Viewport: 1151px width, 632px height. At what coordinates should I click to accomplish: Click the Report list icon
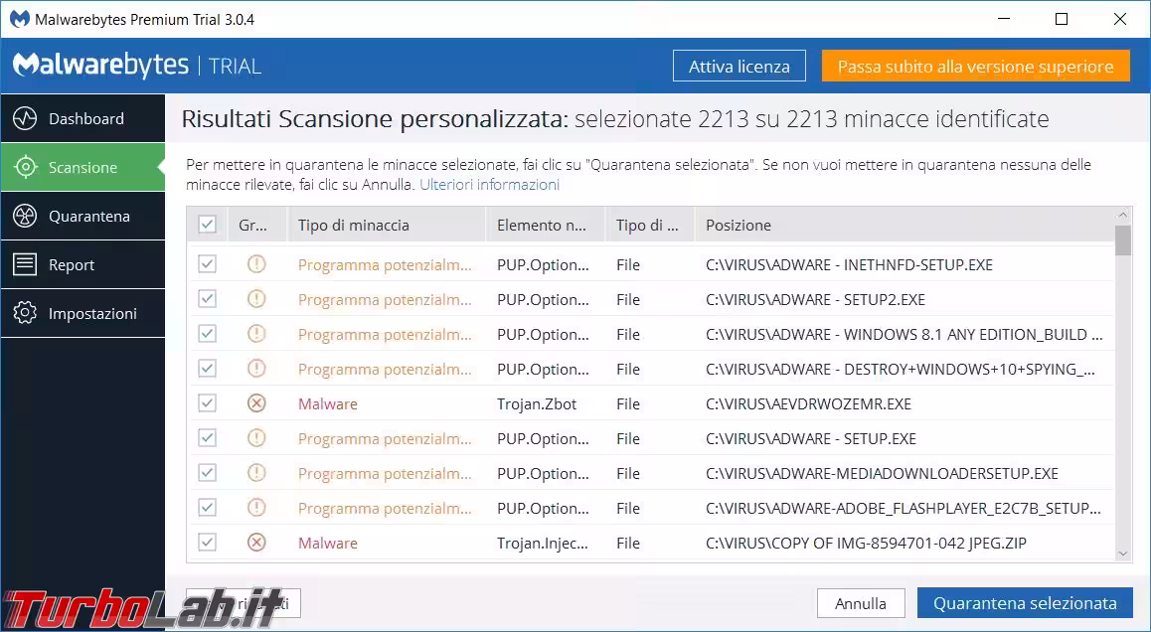click(25, 265)
